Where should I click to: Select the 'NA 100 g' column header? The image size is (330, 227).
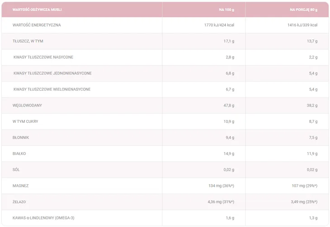(226, 9)
